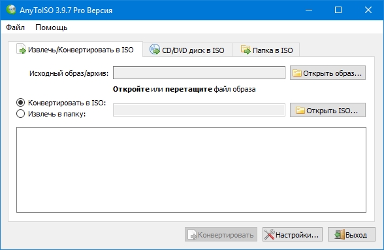Click the folder icon in Открыть ISO button
This screenshot has width=384, height=250.
pyautogui.click(x=300, y=110)
